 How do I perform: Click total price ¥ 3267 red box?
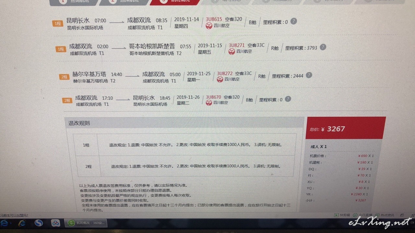coord(346,128)
